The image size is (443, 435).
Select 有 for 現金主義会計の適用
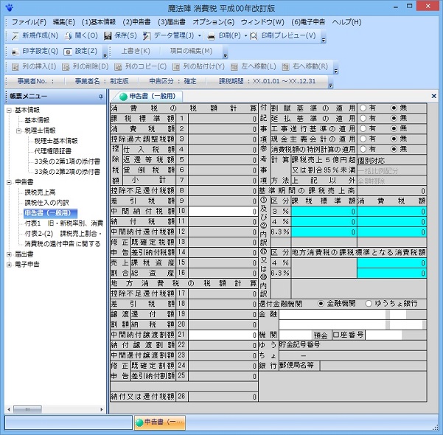click(x=363, y=138)
